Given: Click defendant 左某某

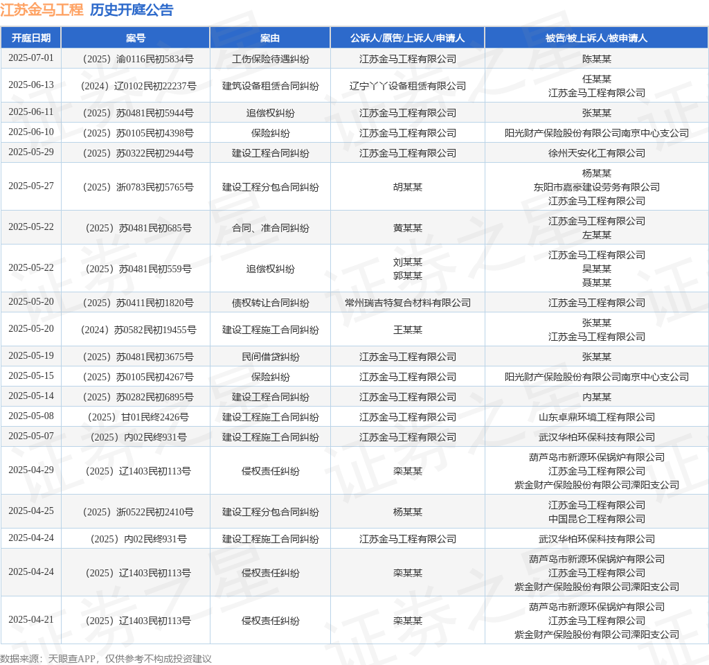Looking at the screenshot, I should [x=596, y=235].
